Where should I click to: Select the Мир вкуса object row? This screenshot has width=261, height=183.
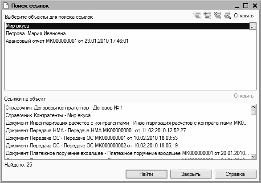[127, 26]
